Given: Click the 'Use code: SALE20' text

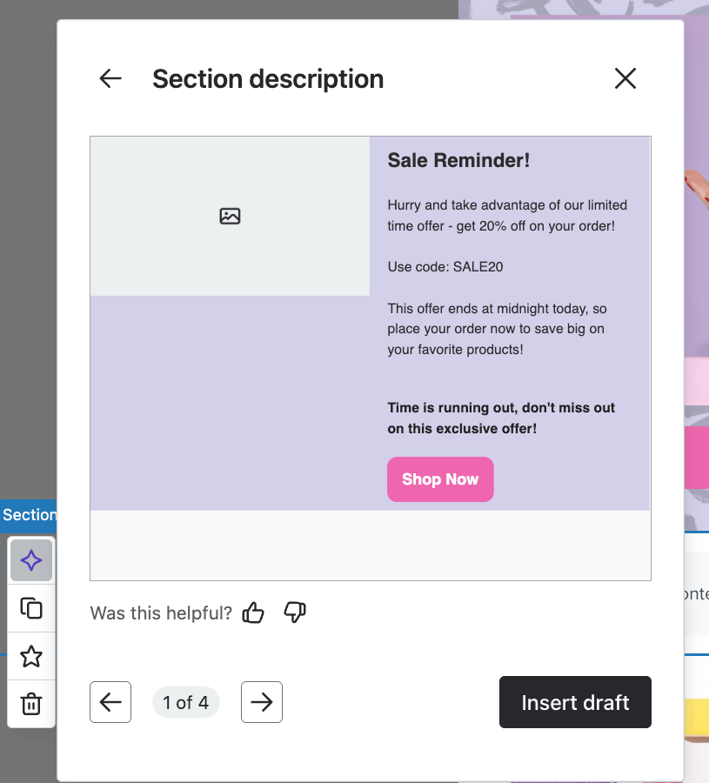Looking at the screenshot, I should click(445, 266).
